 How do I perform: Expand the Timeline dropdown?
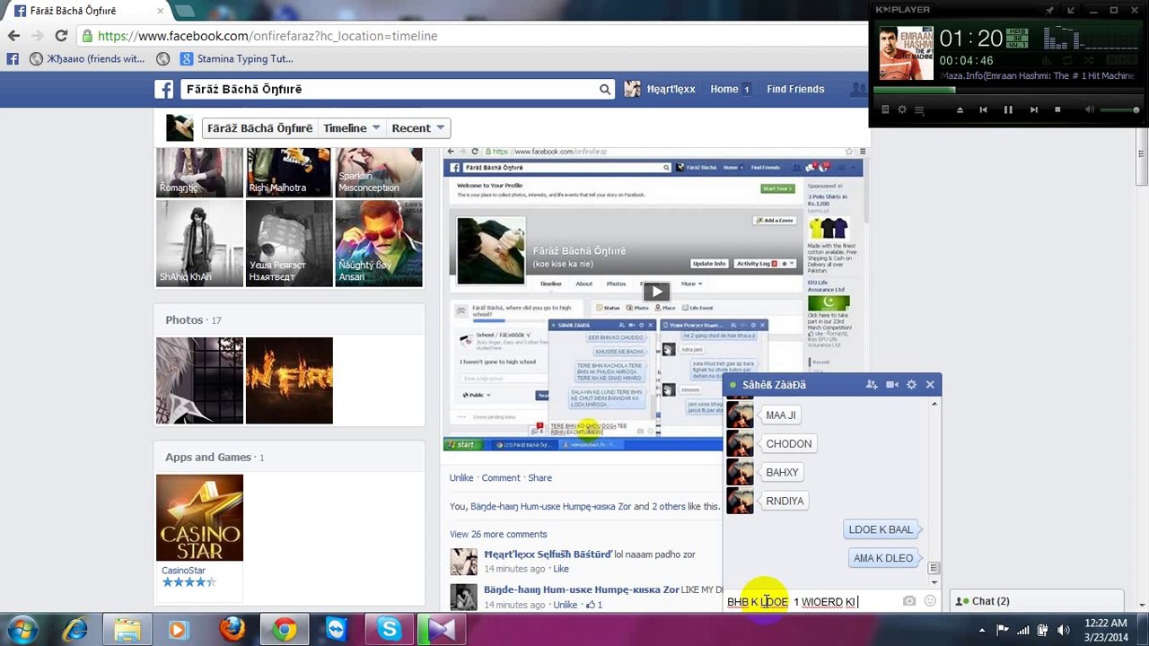click(352, 128)
